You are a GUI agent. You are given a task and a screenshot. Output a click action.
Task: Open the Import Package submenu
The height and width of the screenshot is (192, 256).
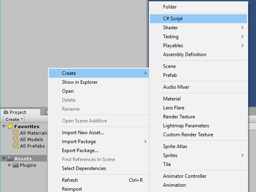79,142
